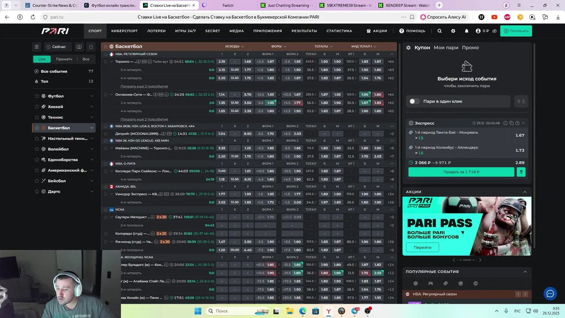Open the notifications bell icon
This screenshot has height=318, width=565.
[x=467, y=31]
